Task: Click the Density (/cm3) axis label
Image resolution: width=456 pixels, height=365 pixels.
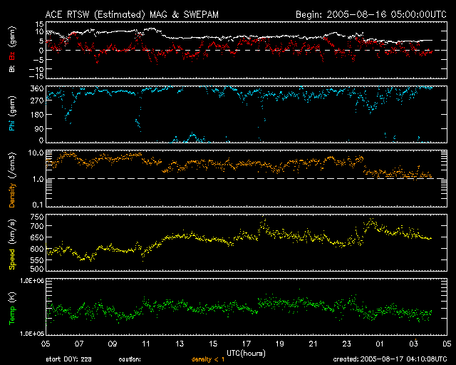Action: point(12,179)
